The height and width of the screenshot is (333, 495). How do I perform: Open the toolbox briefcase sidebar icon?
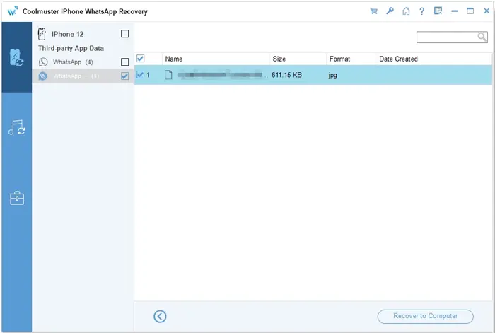click(16, 199)
